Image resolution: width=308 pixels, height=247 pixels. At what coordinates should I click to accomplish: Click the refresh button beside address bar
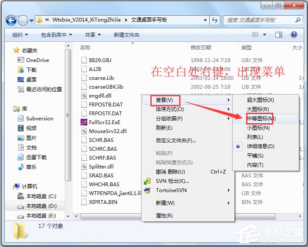[x=215, y=20]
